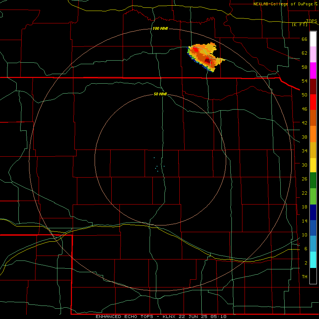The height and width of the screenshot is (319, 319).
Task: Click the gold upper-right part of the storm echo
Action: click(211, 47)
